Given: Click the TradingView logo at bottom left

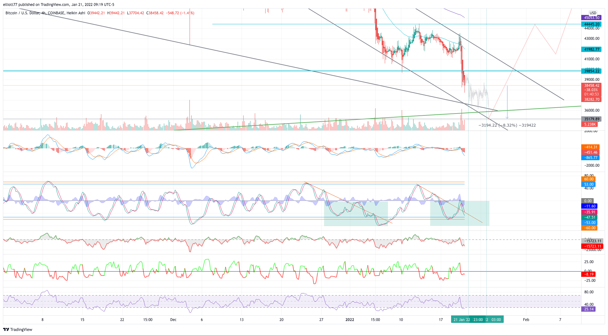Looking at the screenshot, I should click(18, 329).
